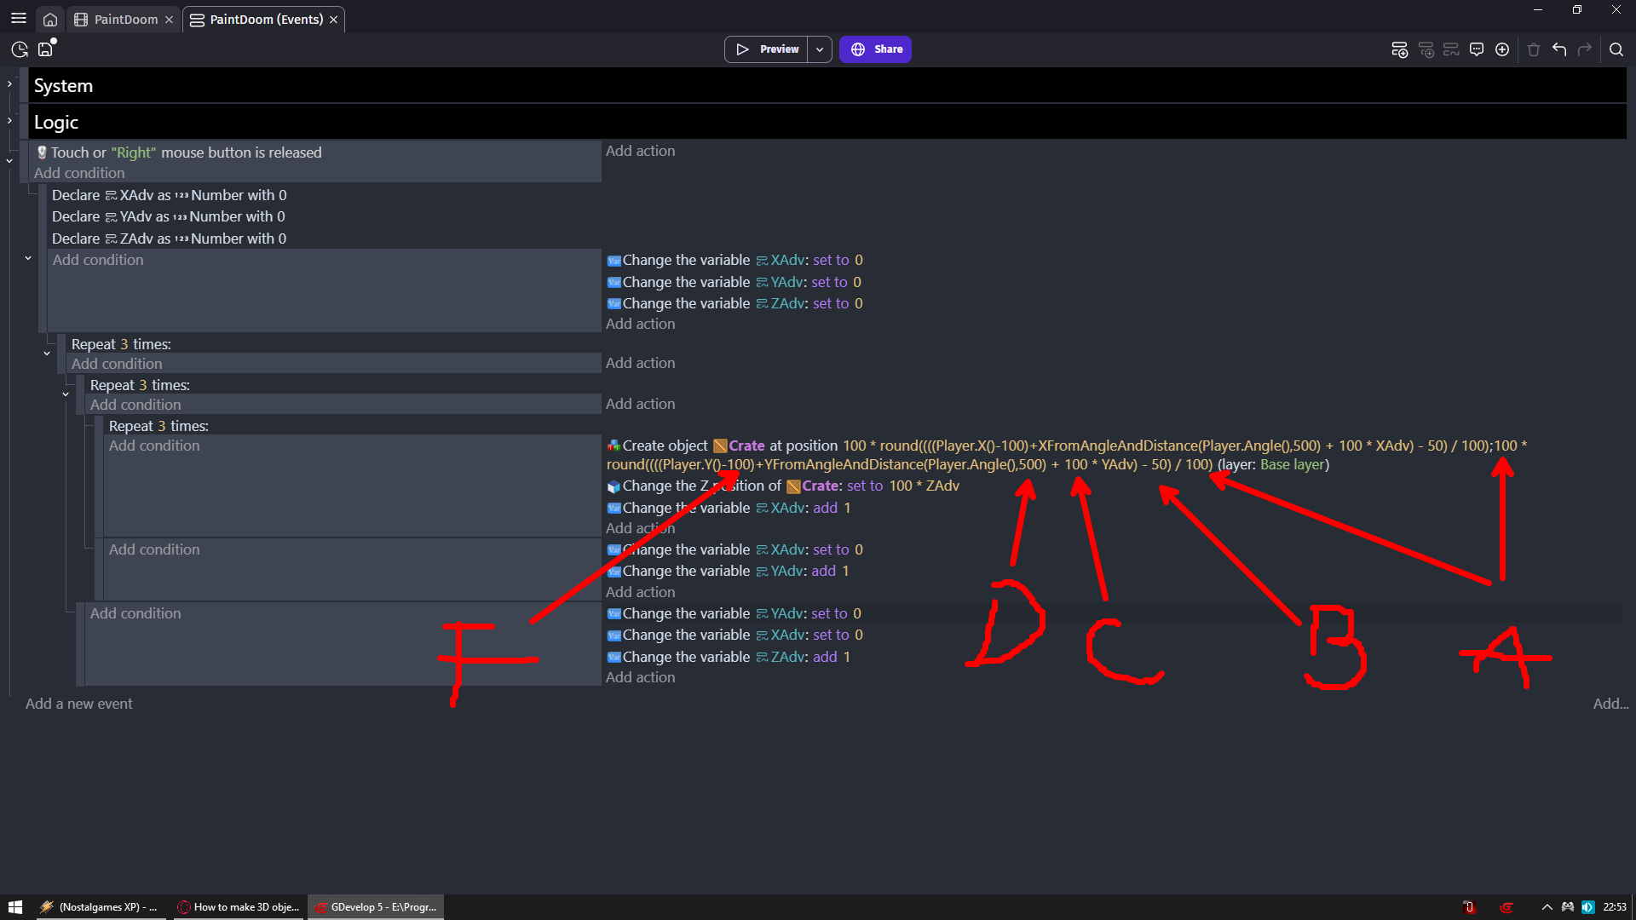The height and width of the screenshot is (920, 1636).
Task: Click the circled plus add-other-event icon
Action: click(x=1502, y=49)
